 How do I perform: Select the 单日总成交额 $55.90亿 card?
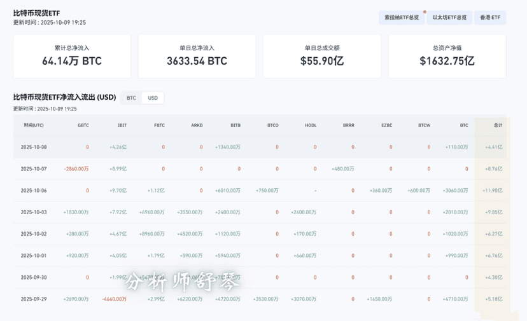pyautogui.click(x=322, y=56)
